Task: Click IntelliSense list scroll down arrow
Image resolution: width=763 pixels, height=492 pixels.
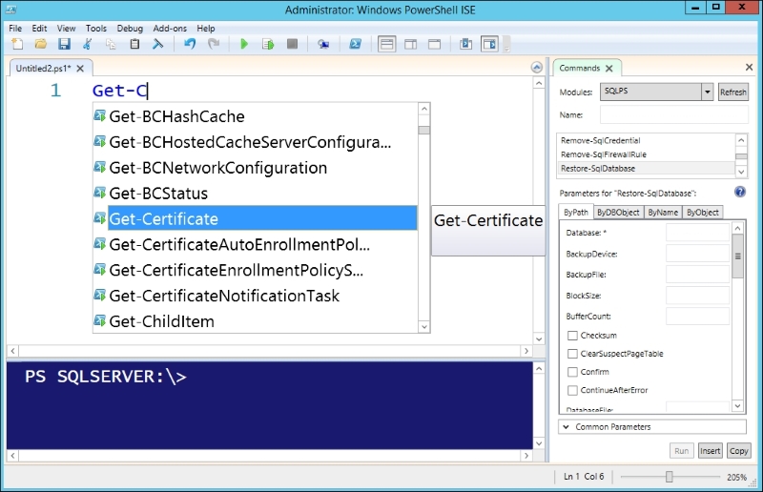Action: coord(423,326)
